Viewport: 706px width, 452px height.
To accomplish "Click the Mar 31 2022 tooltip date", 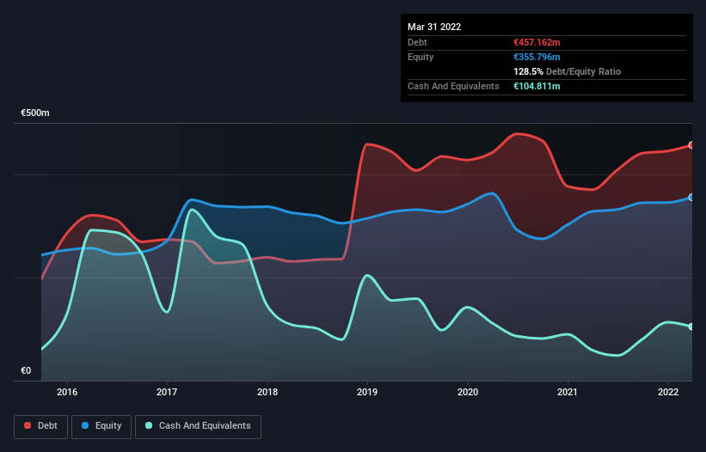I will tap(434, 27).
